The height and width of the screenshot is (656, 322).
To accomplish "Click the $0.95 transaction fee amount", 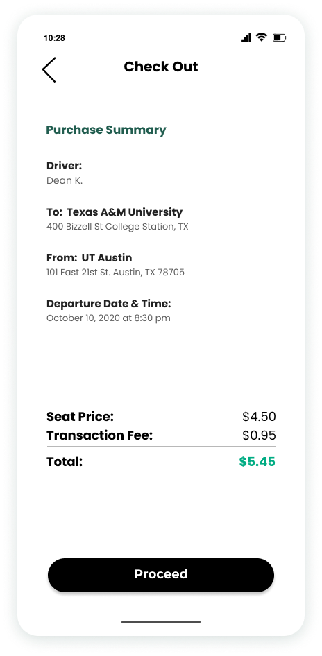I will click(x=259, y=435).
